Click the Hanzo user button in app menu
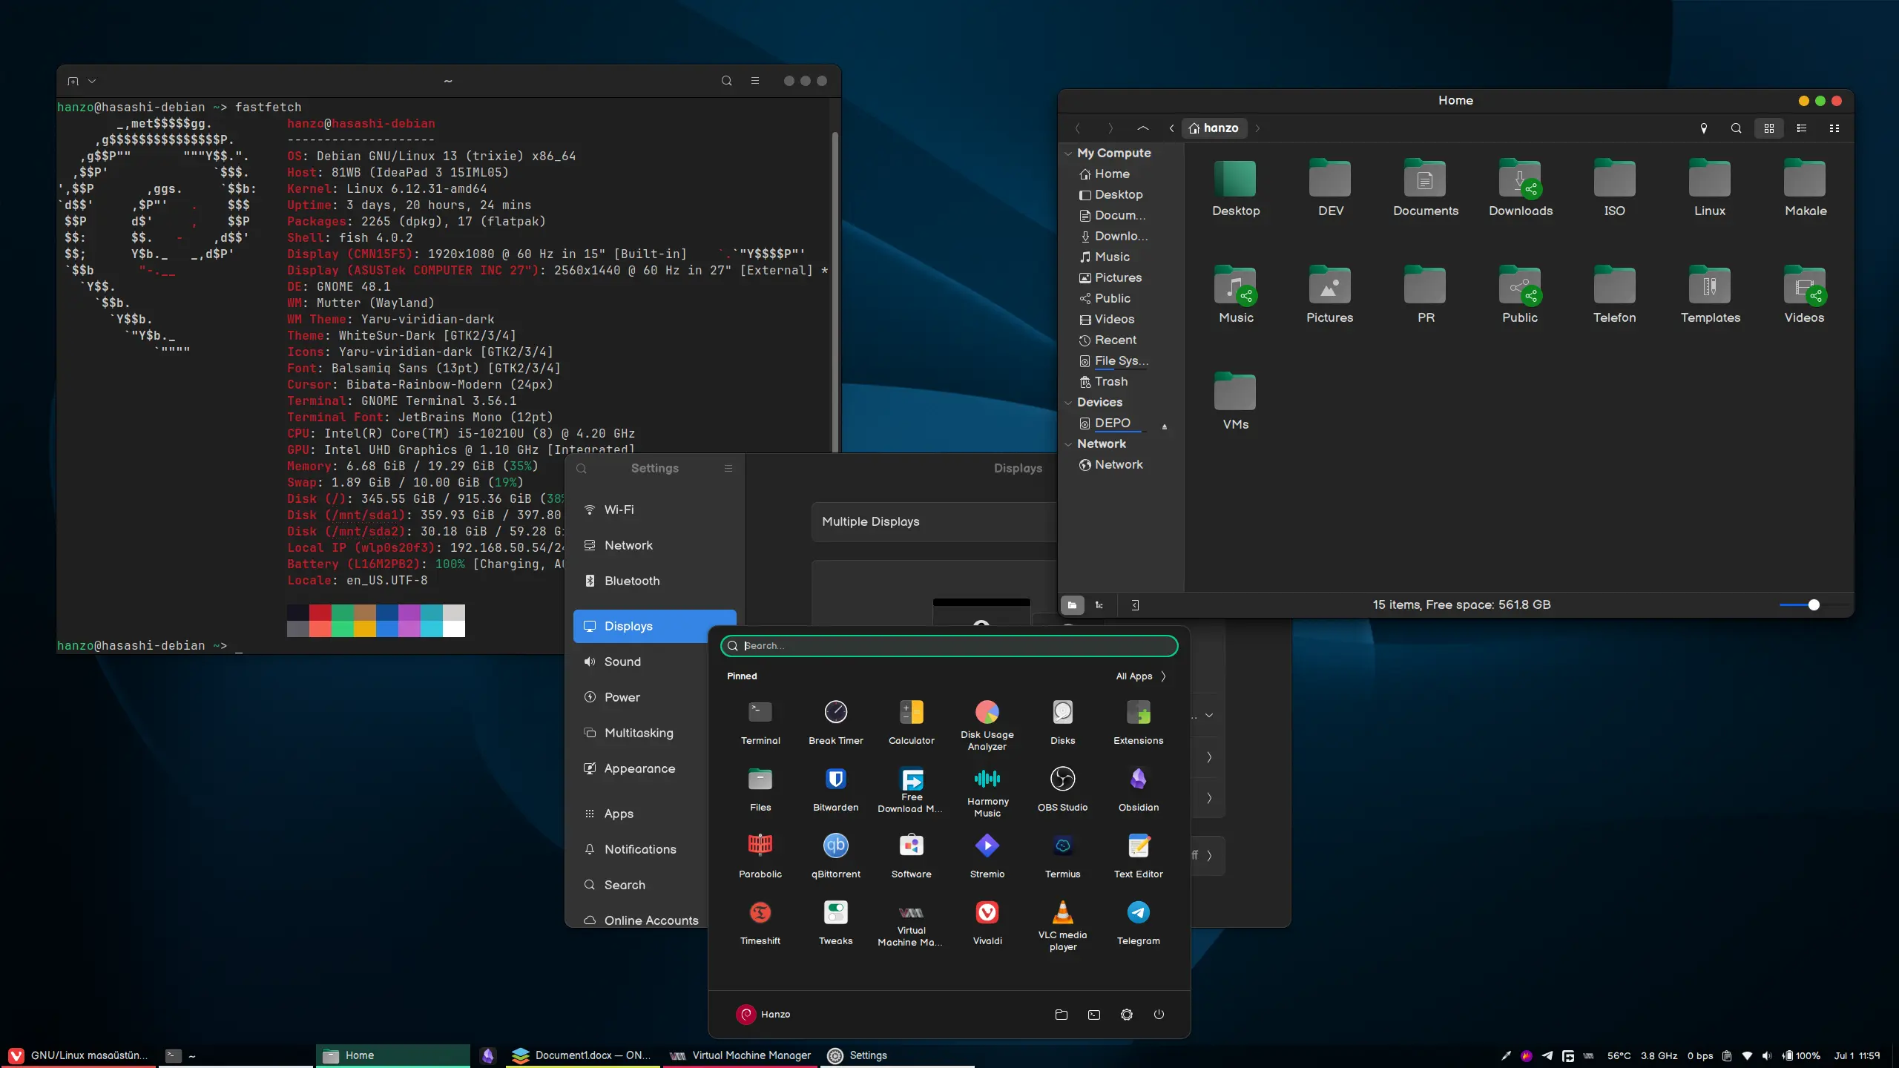Viewport: 1899px width, 1068px height. [763, 1014]
